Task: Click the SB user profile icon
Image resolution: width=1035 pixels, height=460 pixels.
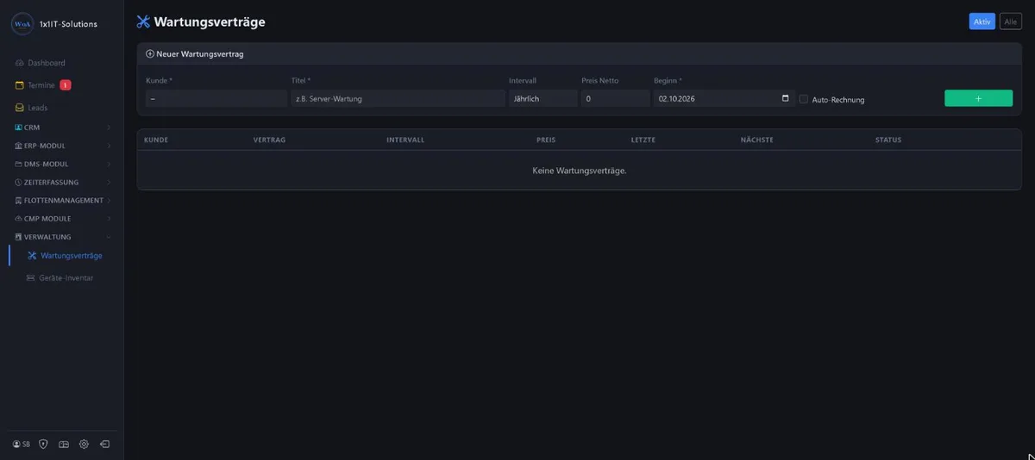Action: tap(22, 444)
